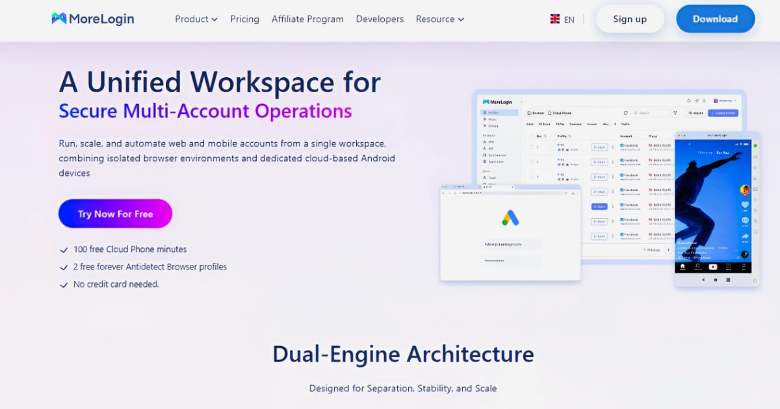The image size is (780, 409).
Task: Click the heart like icon on phone mockup
Action: (745, 204)
